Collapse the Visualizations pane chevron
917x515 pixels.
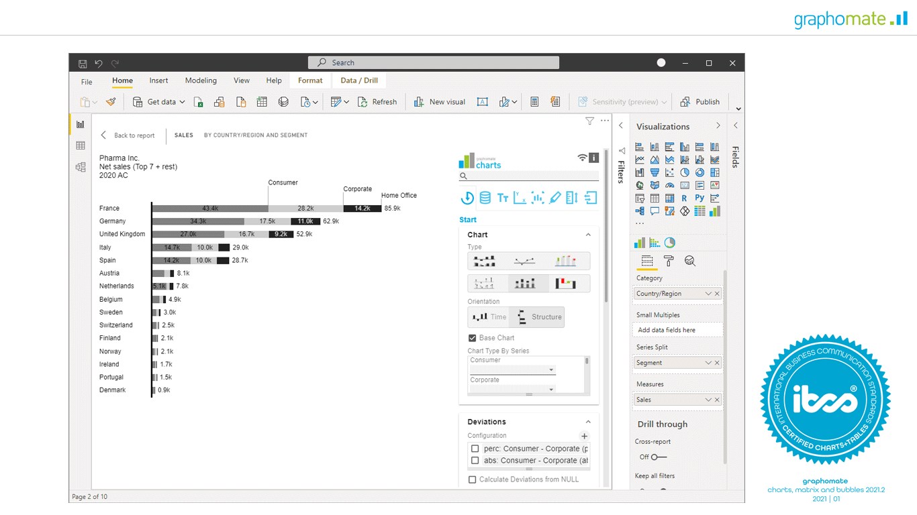coord(718,125)
